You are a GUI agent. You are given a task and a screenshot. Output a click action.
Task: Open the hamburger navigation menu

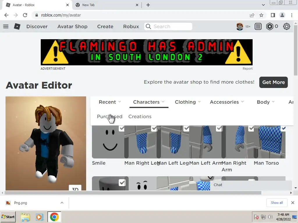point(6,26)
